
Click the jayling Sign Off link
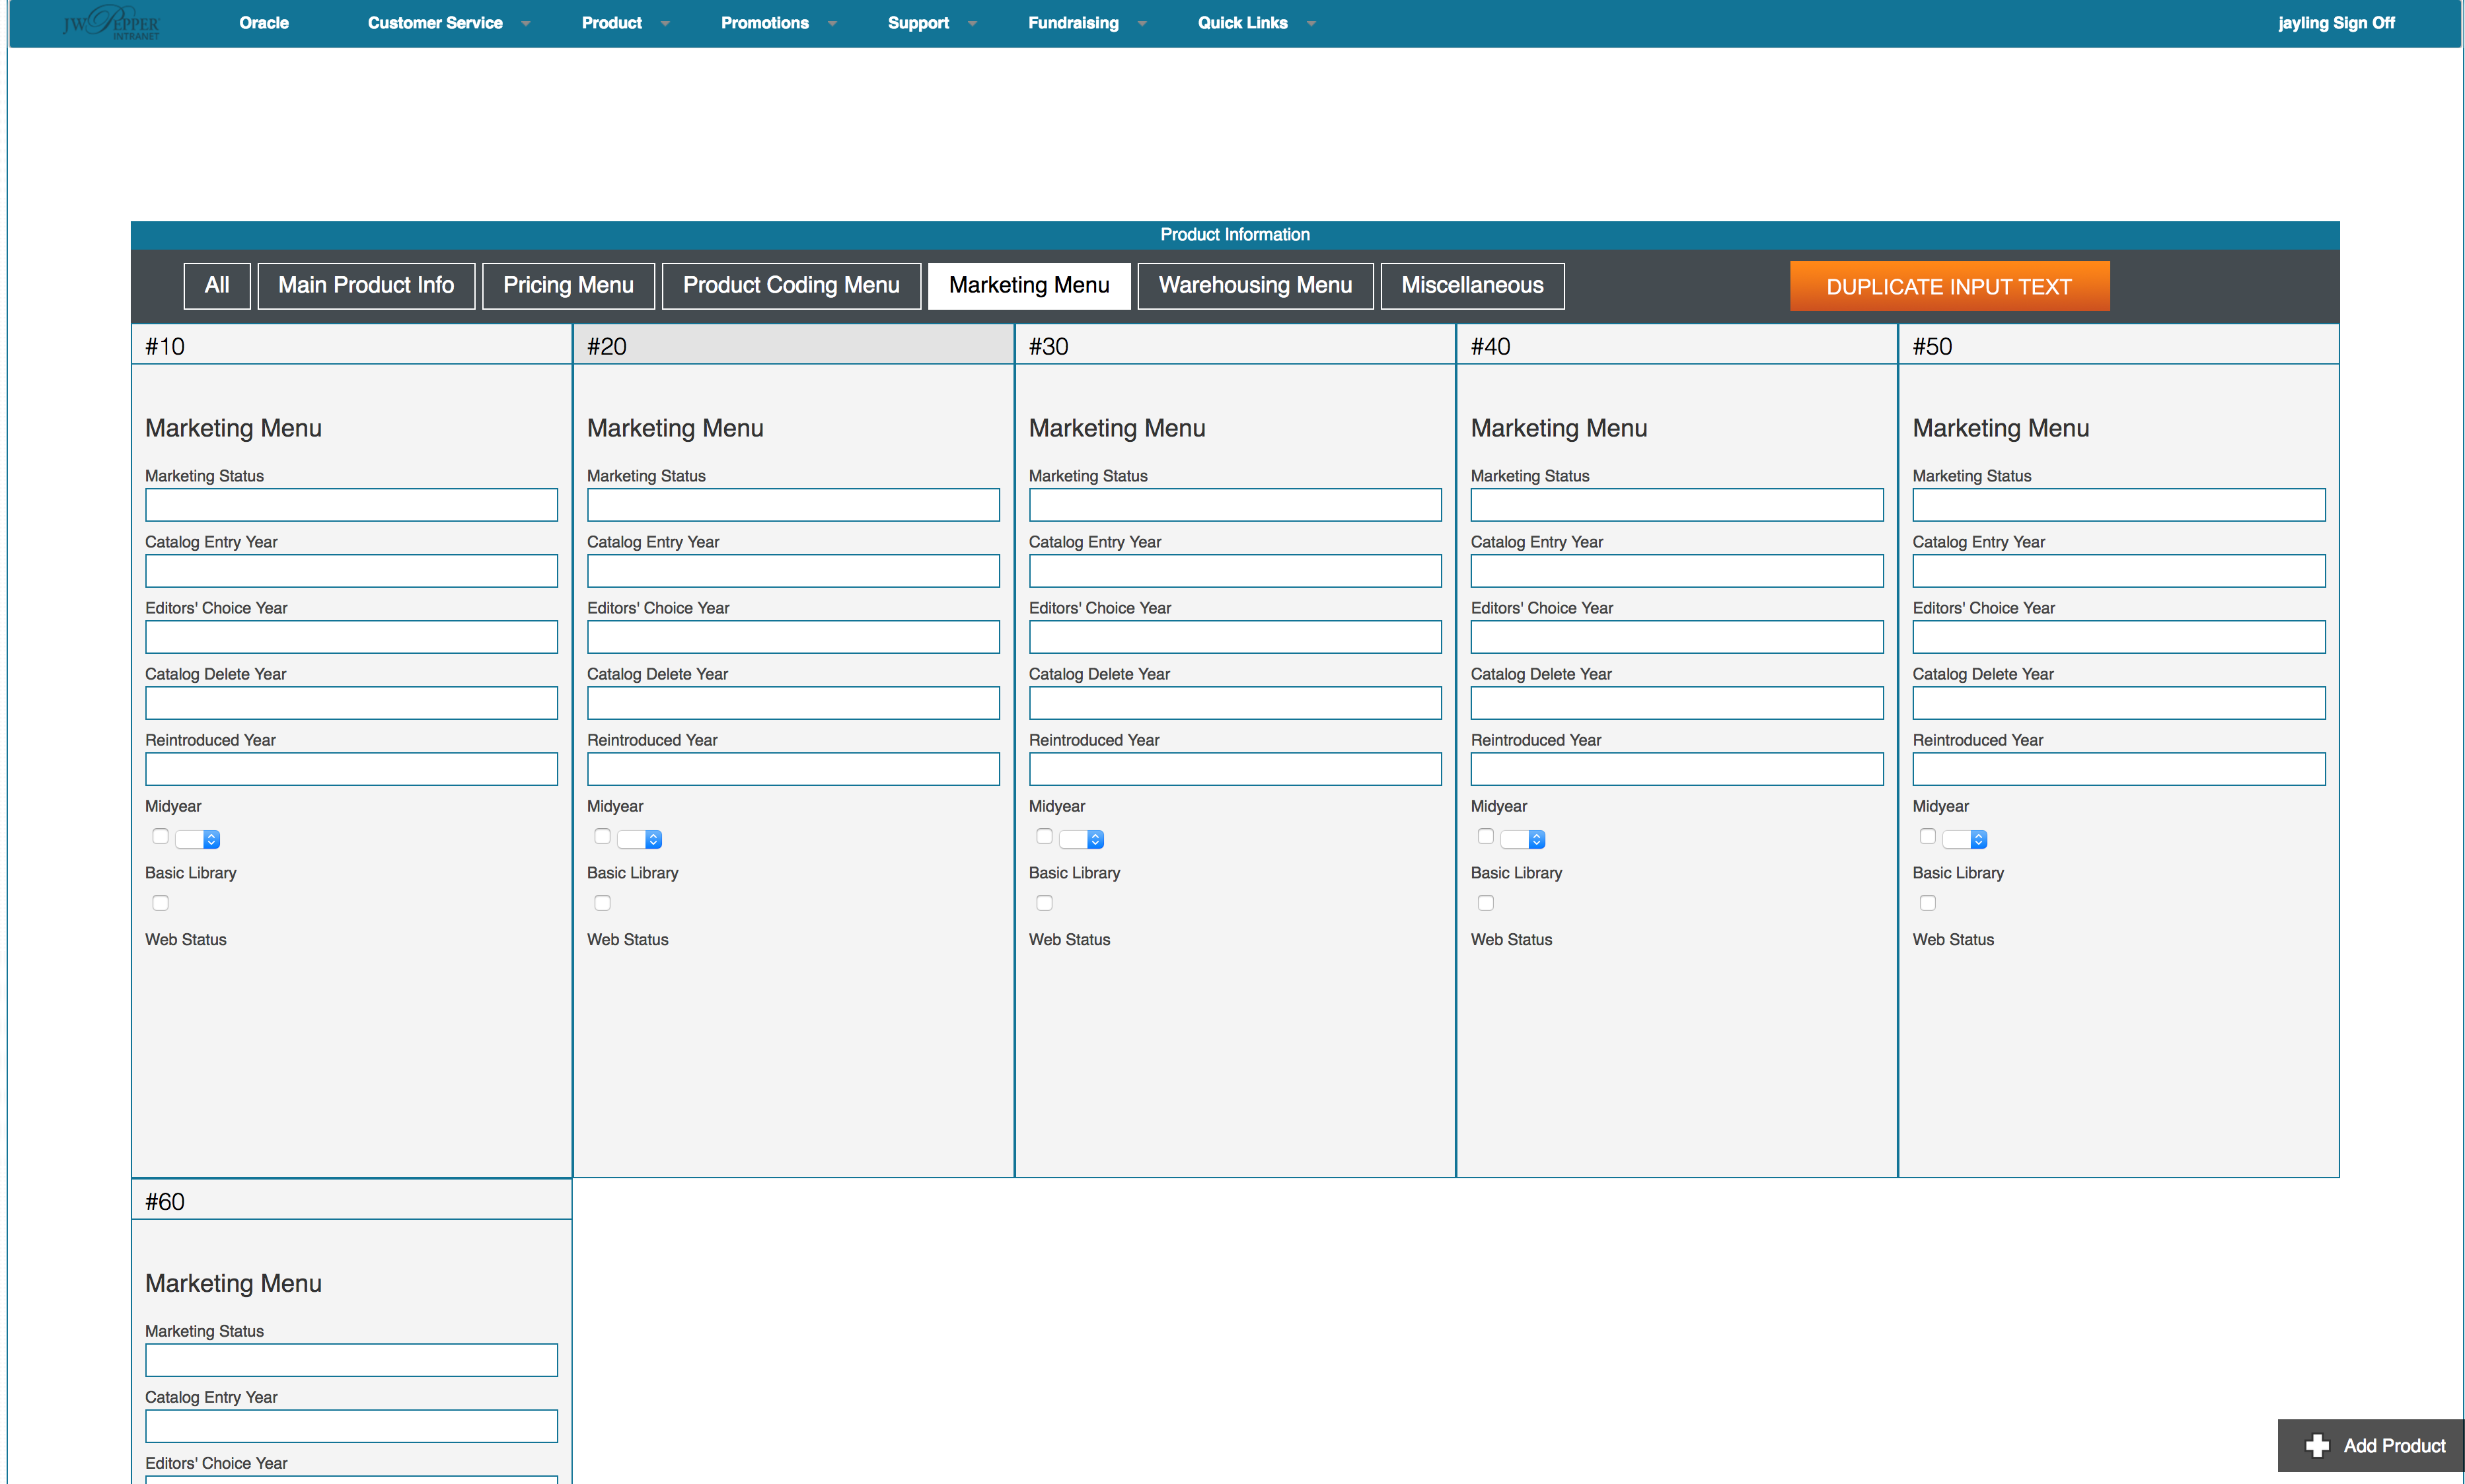click(x=2336, y=23)
